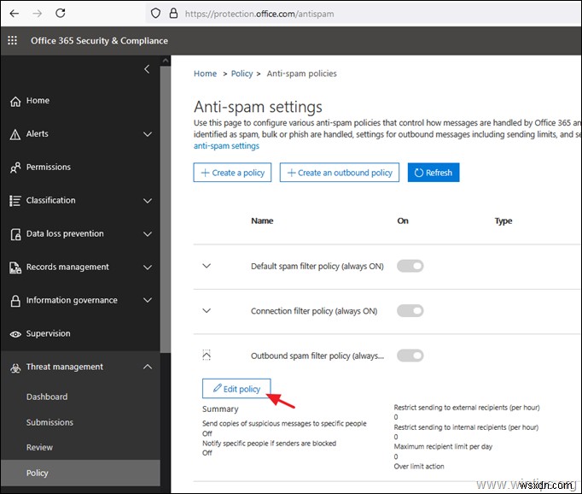The image size is (582, 494).
Task: Click the Data loss prevention document-lock icon
Action: [15, 234]
